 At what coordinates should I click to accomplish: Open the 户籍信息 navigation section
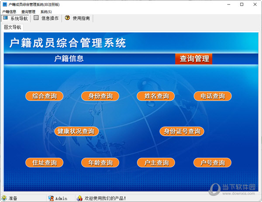click(69, 58)
